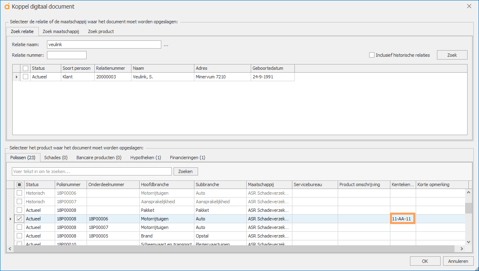Select the relation number 20000003 cell

[113, 77]
